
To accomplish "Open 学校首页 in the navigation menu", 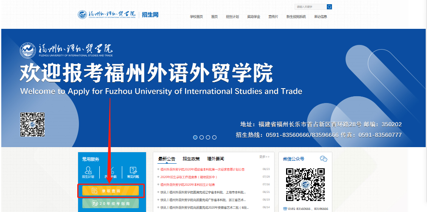I will 197,17.
